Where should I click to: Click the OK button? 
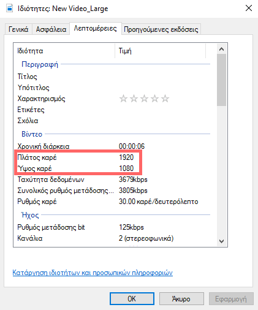coord(132,298)
